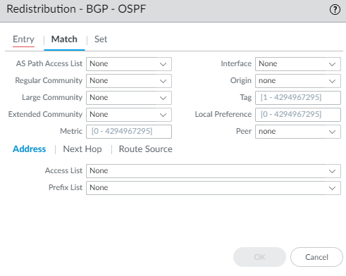This screenshot has width=346, height=276.
Task: Open the Prefix List dropdown
Action: point(214,188)
